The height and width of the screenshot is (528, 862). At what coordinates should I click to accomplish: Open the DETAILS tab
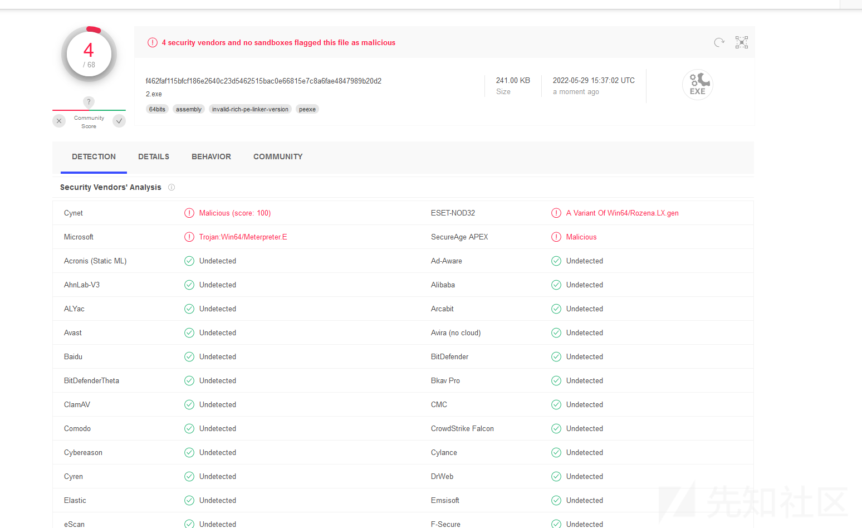click(x=154, y=157)
